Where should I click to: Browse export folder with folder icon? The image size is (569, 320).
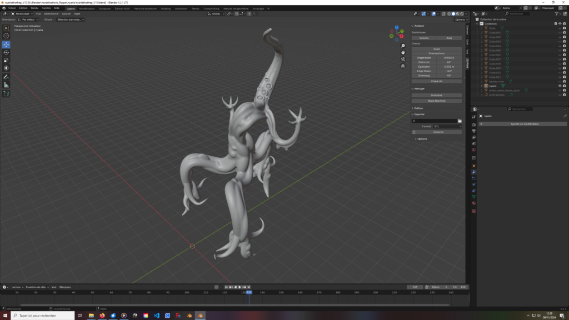point(460,121)
